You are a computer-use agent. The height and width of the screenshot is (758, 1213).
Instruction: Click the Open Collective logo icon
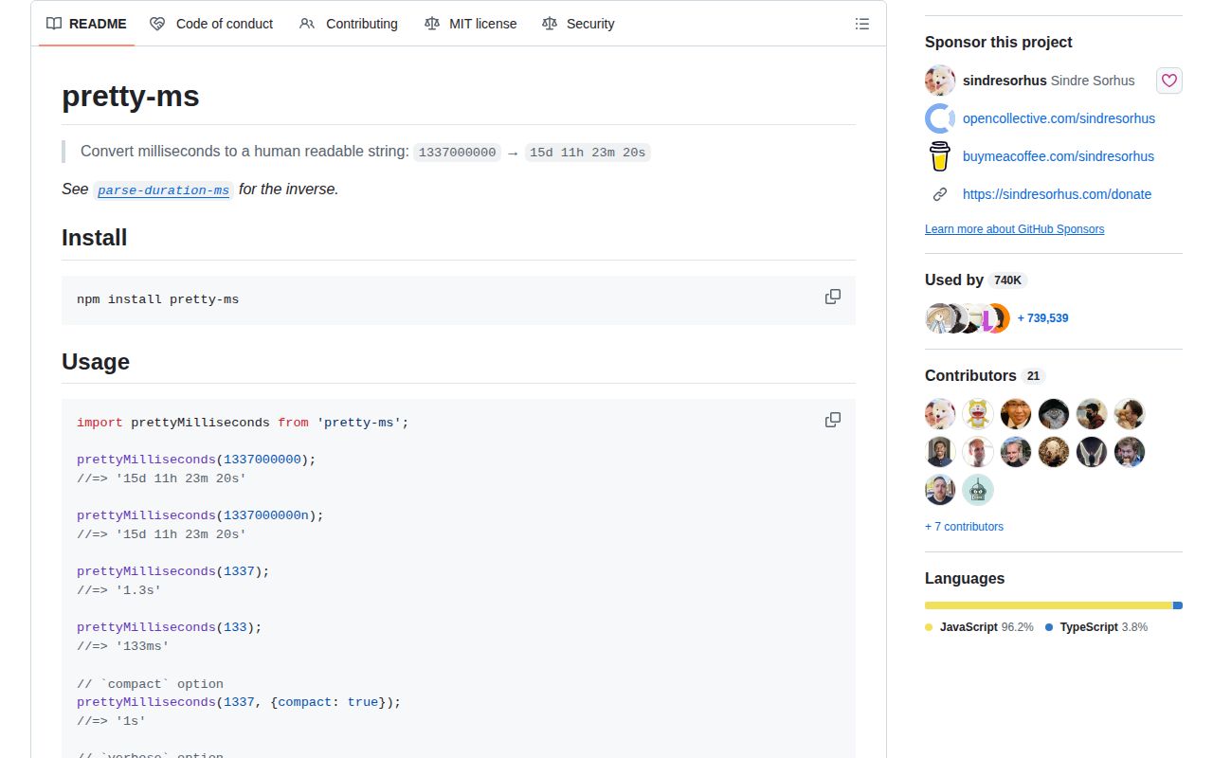[x=940, y=118]
